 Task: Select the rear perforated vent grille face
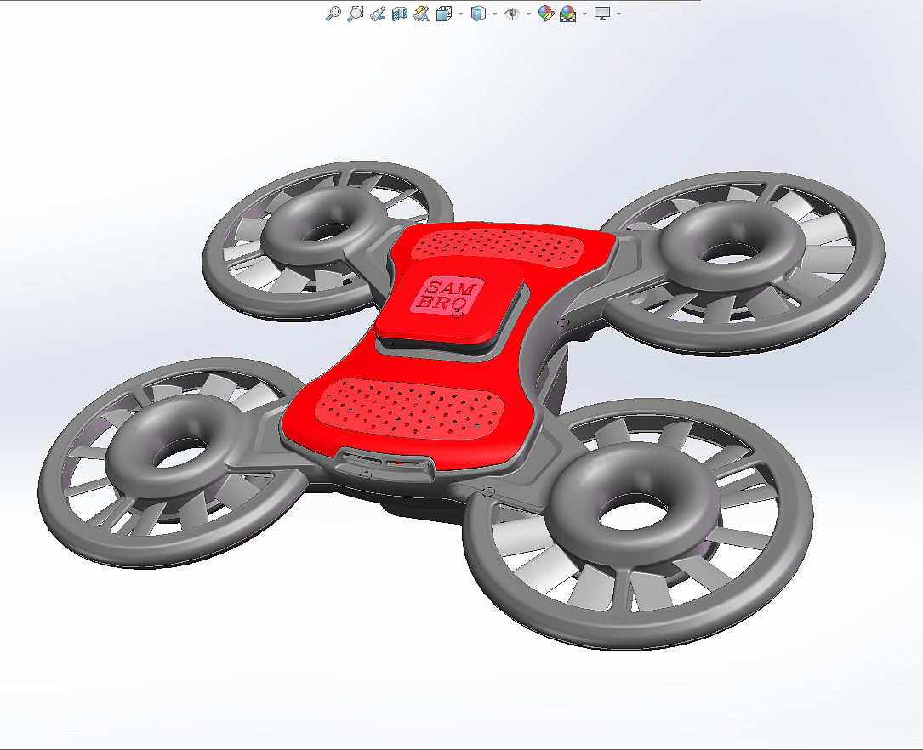(498, 247)
